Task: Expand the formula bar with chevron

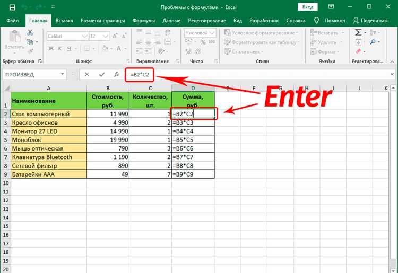Action: click(x=392, y=74)
